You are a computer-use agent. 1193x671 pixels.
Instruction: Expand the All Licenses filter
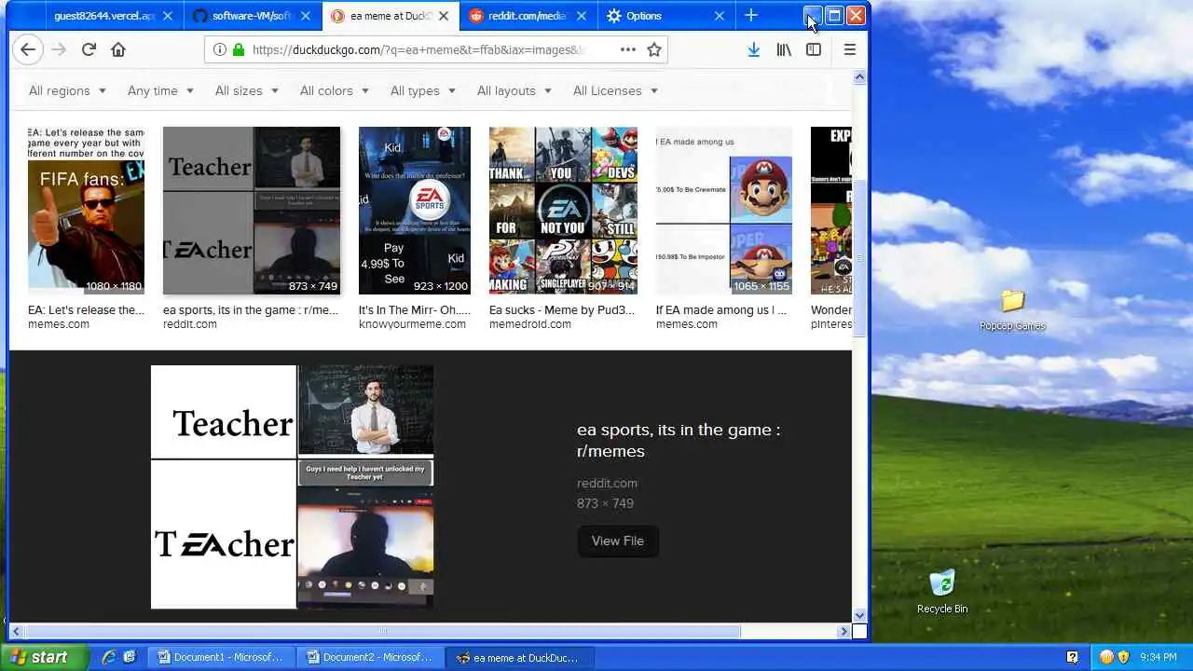click(615, 90)
